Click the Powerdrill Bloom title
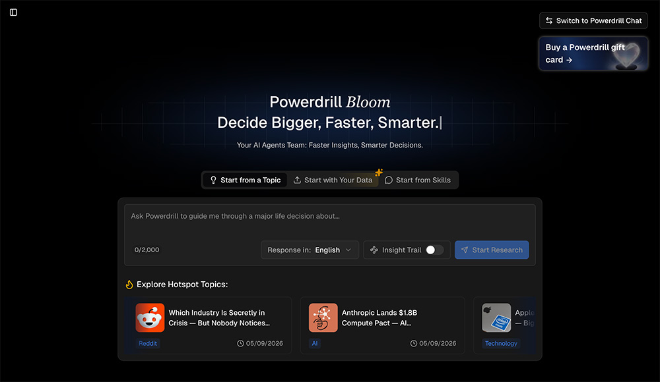The height and width of the screenshot is (382, 660). pos(329,102)
